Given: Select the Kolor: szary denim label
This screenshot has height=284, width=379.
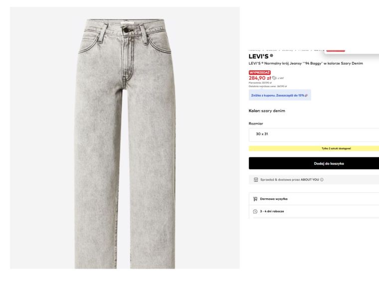Looking at the screenshot, I should tap(267, 111).
